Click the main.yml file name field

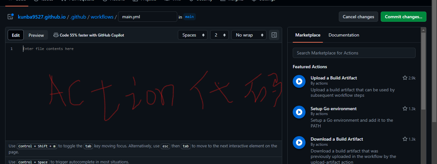click(147, 17)
